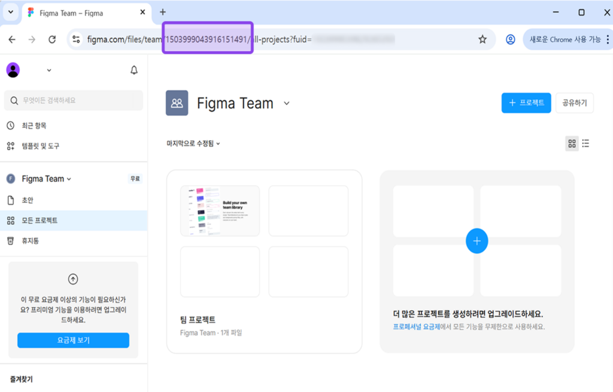
Task: Open 템플릿 및 도구 in sidebar
Action: (41, 146)
